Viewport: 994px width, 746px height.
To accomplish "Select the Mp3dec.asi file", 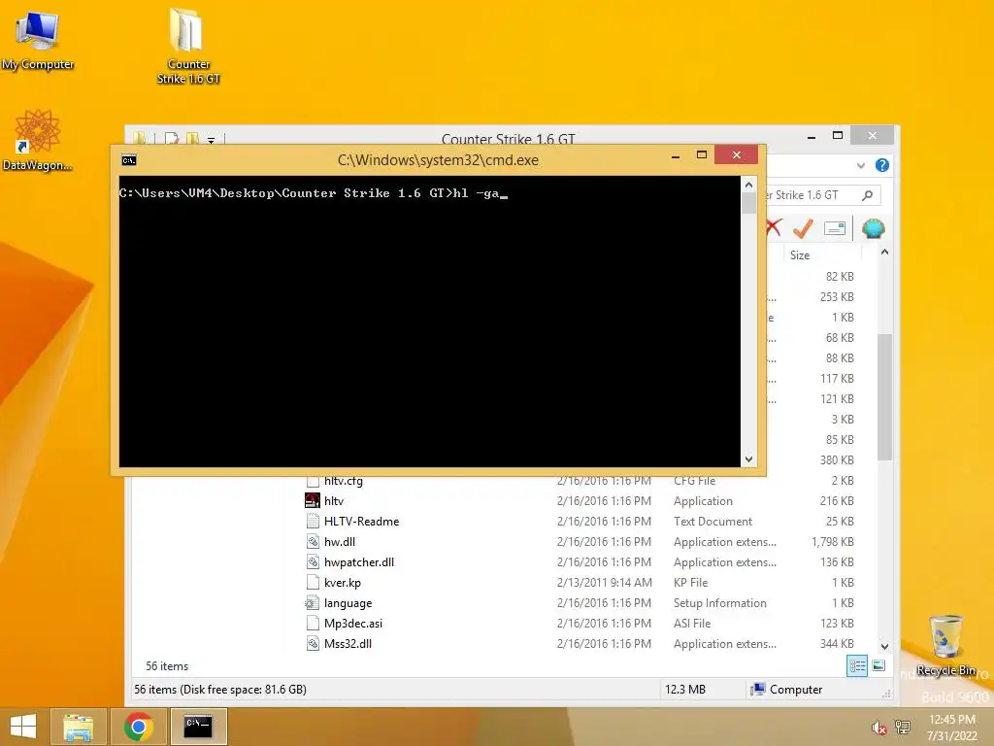I will (353, 623).
